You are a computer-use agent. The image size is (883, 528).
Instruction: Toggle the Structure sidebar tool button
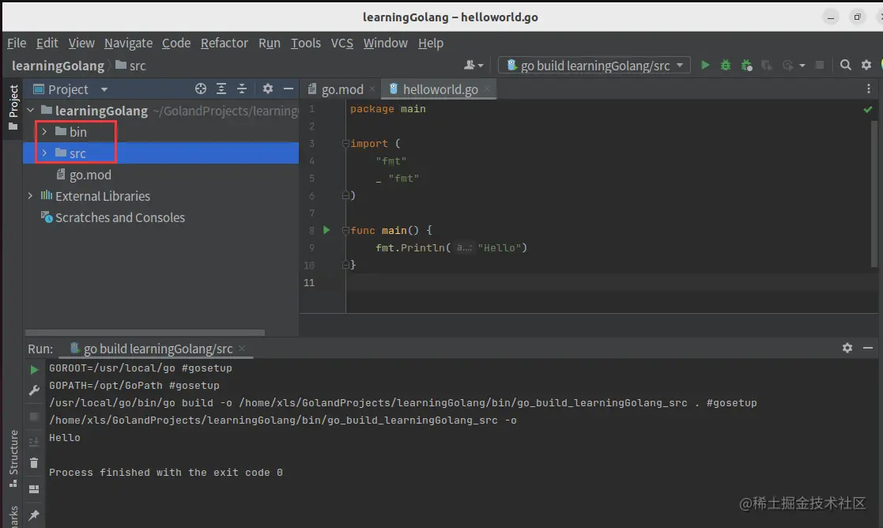[x=13, y=458]
